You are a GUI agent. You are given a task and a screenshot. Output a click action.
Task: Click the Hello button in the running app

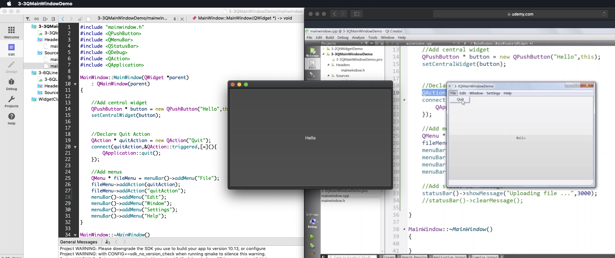click(310, 138)
